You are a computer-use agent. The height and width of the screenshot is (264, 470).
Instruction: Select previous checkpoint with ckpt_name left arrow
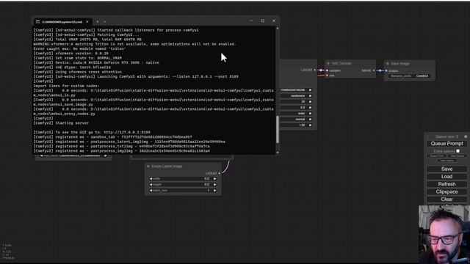[x=41, y=156]
